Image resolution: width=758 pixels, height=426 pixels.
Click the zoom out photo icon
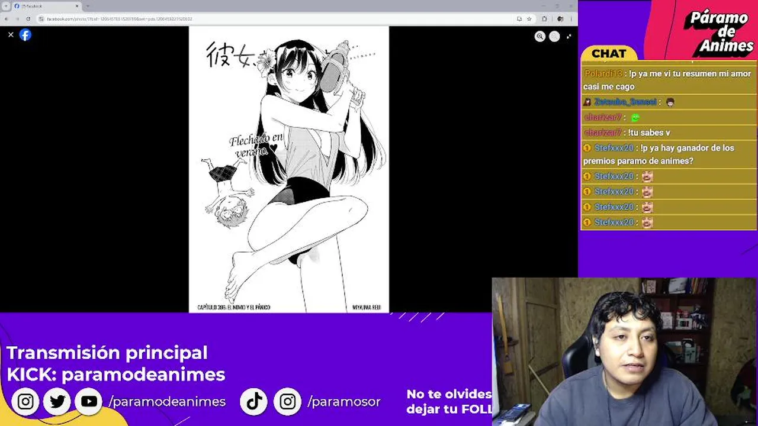pos(554,36)
